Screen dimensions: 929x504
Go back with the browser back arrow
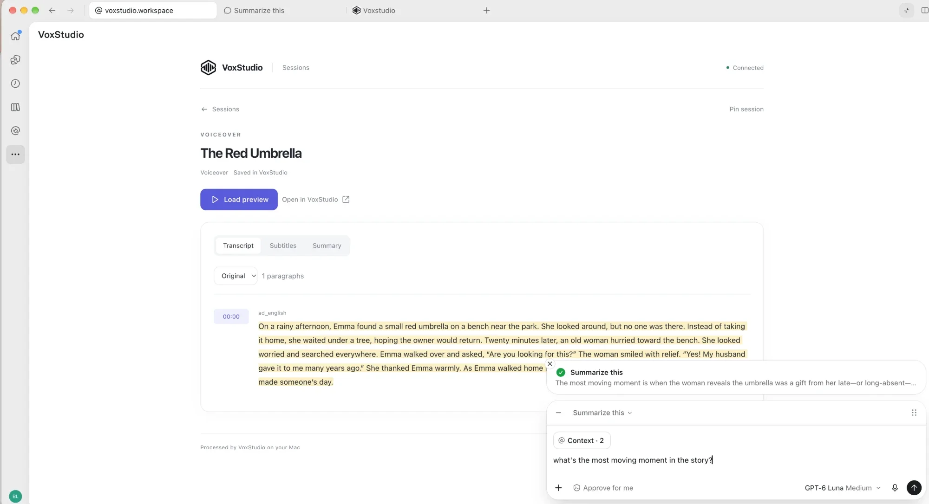pyautogui.click(x=52, y=10)
